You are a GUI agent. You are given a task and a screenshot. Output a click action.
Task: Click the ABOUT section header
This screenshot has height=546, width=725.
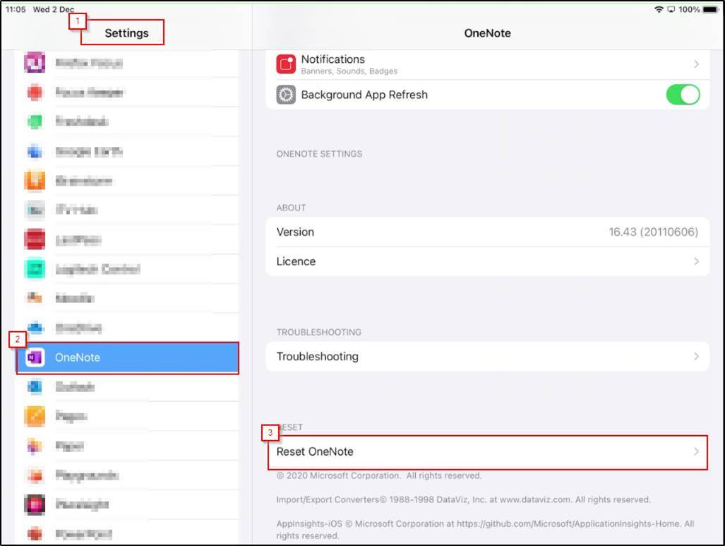[x=291, y=208]
